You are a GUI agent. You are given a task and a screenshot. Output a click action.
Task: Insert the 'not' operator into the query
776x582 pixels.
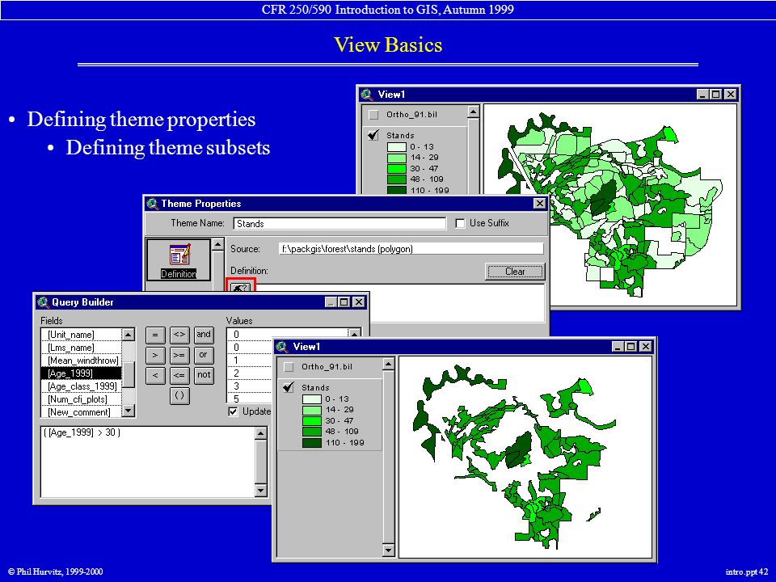tap(204, 376)
